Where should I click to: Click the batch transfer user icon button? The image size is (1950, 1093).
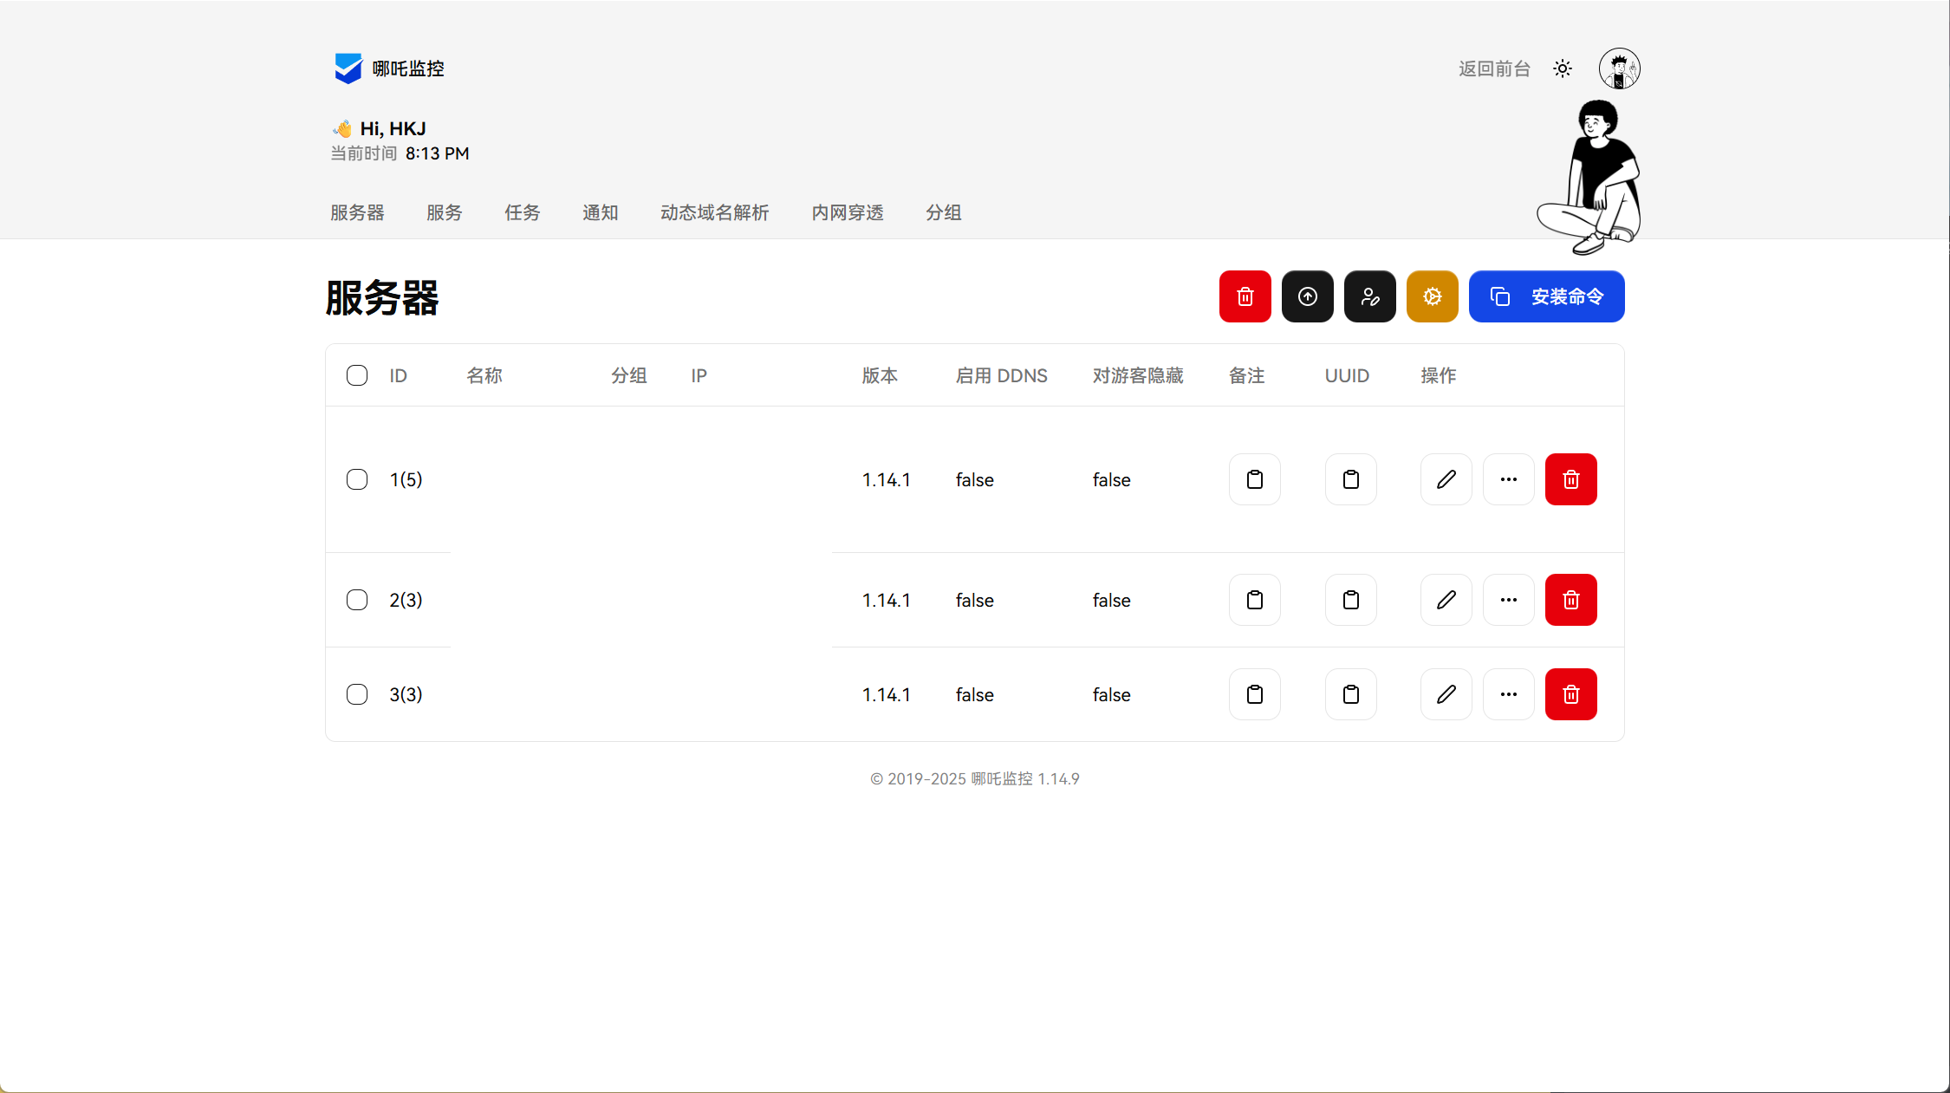(x=1369, y=296)
